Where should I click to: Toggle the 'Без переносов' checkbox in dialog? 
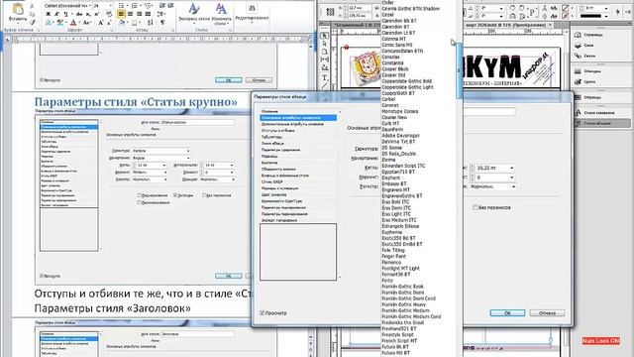[x=475, y=207]
